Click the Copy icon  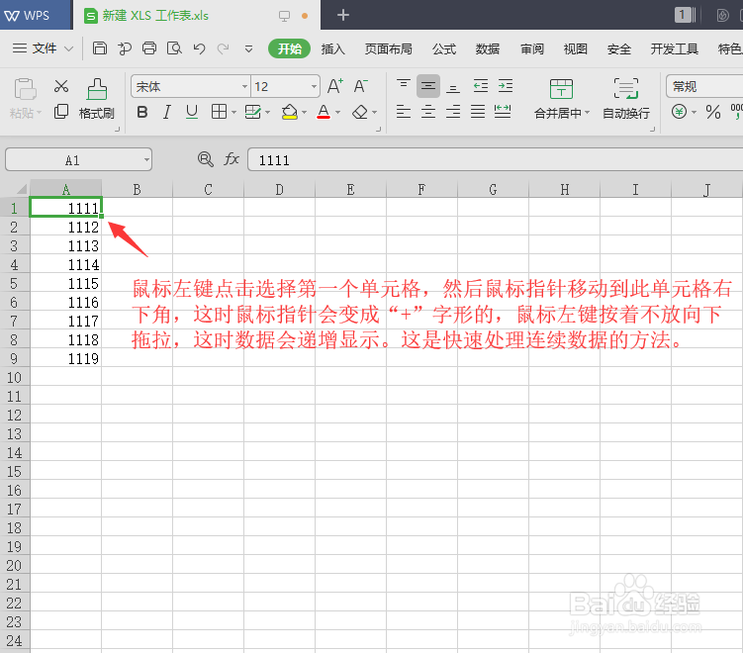61,112
